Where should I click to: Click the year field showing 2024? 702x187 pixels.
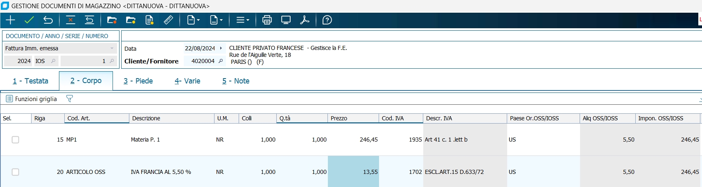[18, 61]
